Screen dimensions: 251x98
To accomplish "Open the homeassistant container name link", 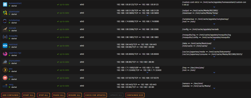I will [x=15, y=3].
